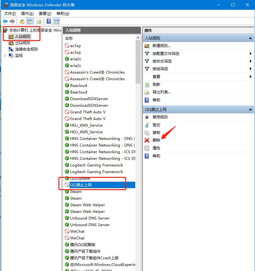Click 导出列表... in the actions pane

pyautogui.click(x=161, y=92)
